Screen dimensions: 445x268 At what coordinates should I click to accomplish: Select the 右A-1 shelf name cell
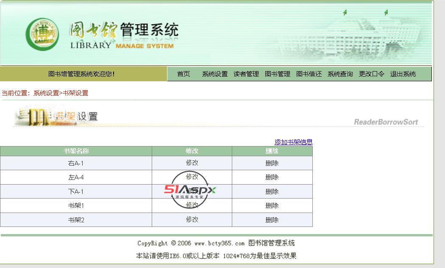(x=76, y=163)
